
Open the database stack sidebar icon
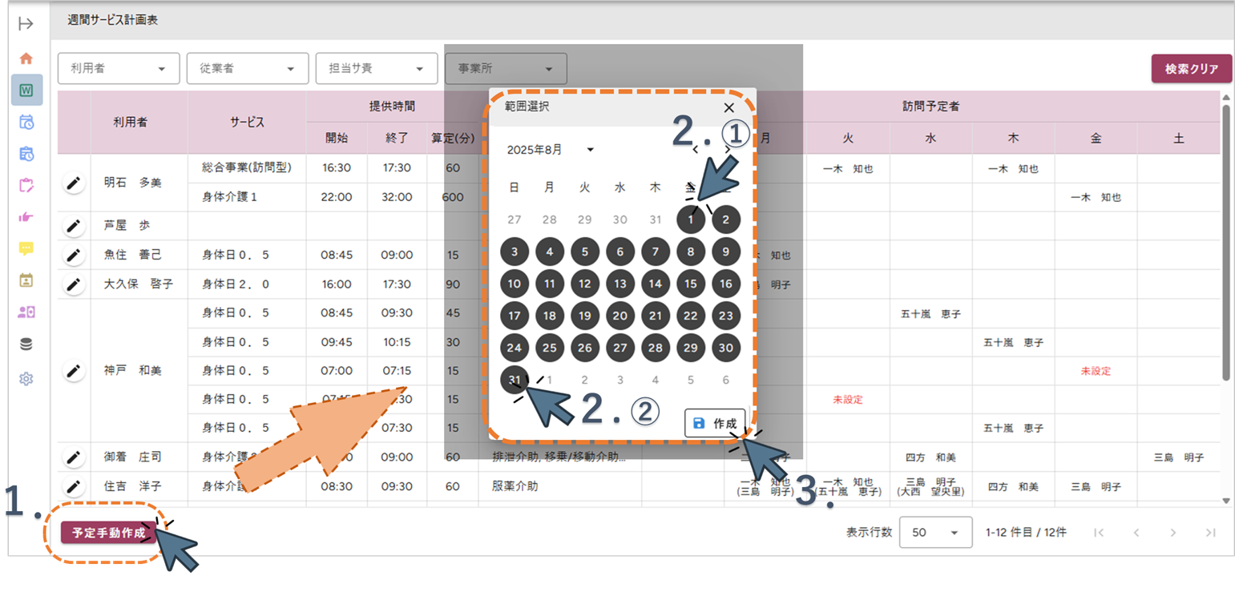[26, 344]
